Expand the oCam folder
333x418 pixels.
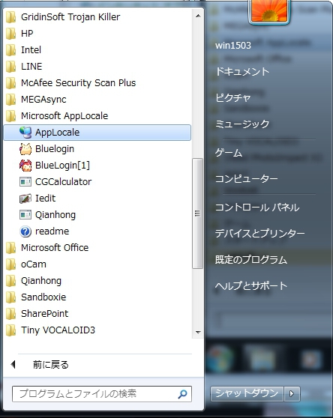[26, 264]
